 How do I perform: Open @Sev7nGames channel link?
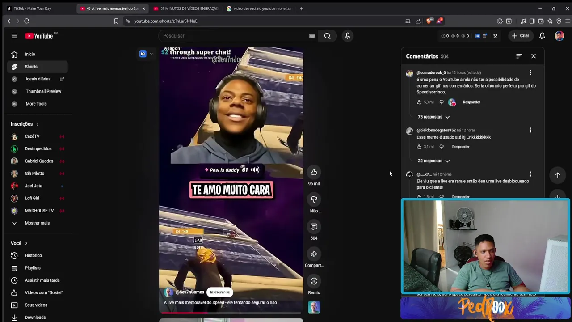coord(190,292)
